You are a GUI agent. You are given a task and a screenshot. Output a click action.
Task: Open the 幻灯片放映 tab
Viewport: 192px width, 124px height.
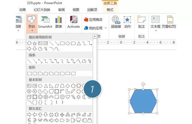coord(42,10)
